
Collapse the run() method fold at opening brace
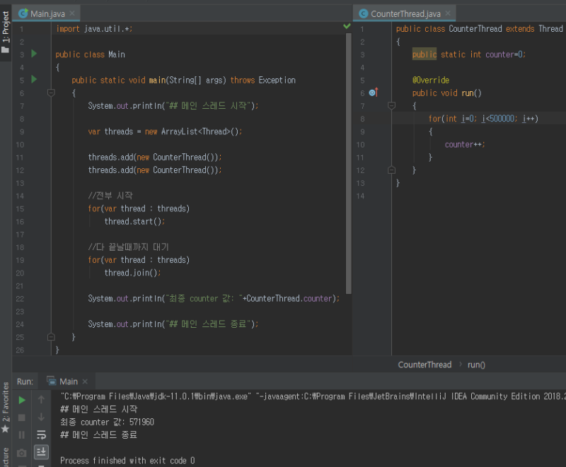tap(391, 106)
